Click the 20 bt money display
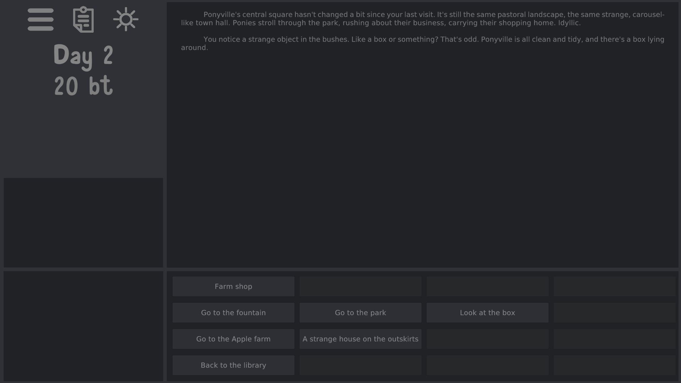The image size is (681, 383). (83, 86)
